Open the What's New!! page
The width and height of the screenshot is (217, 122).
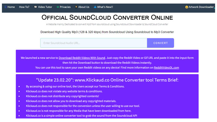[x=105, y=7]
